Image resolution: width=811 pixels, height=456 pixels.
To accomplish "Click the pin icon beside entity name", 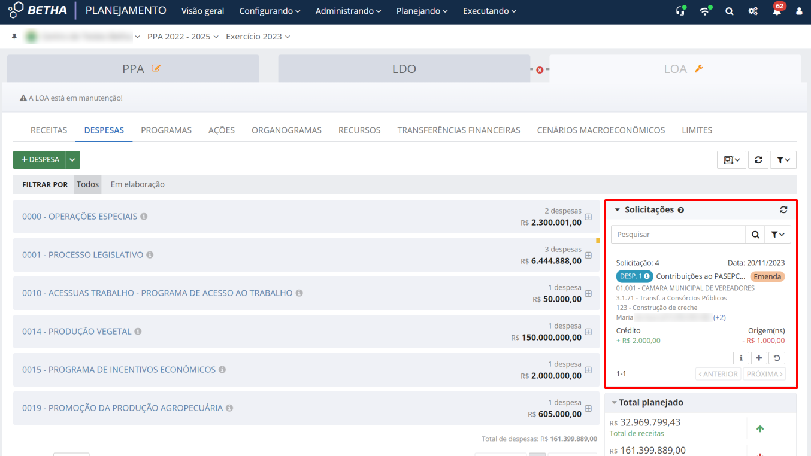I will click(14, 37).
